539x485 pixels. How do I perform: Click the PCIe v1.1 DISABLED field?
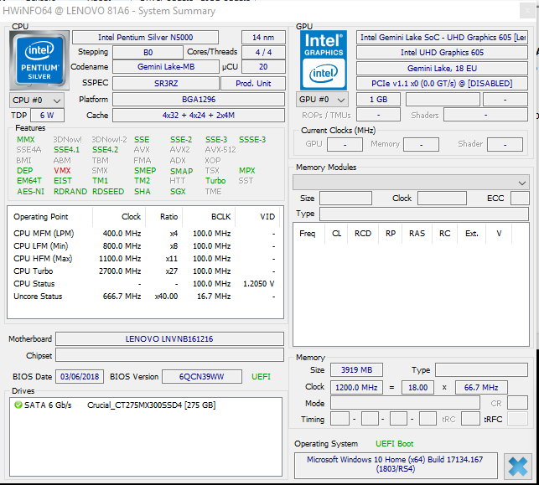442,84
